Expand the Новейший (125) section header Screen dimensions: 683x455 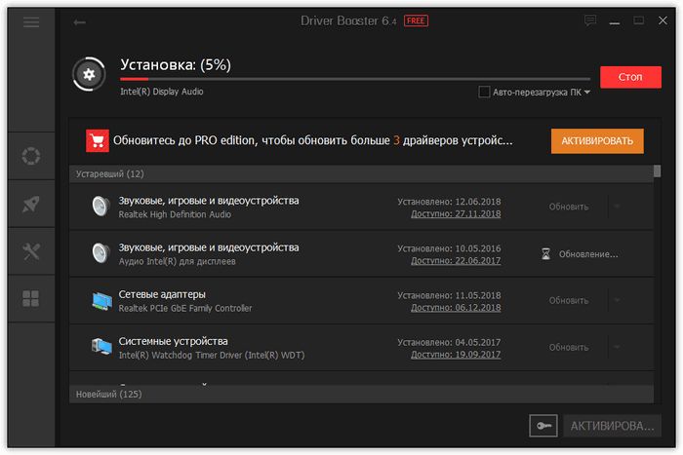361,394
